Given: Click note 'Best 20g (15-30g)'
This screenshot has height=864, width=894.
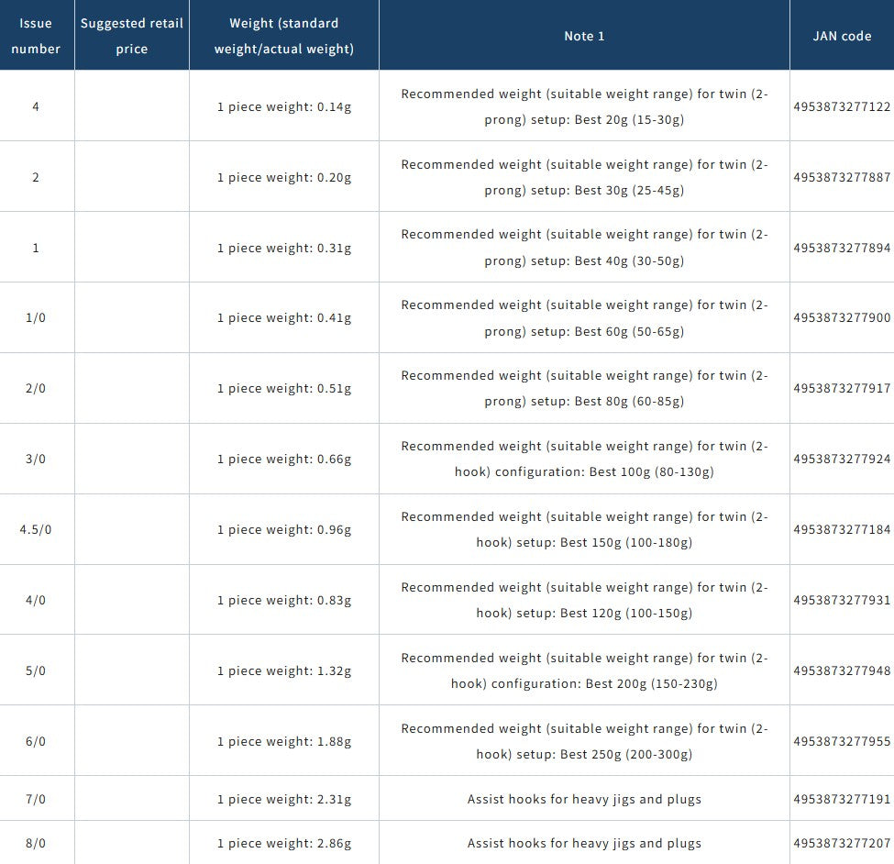Looking at the screenshot, I should point(629,120).
